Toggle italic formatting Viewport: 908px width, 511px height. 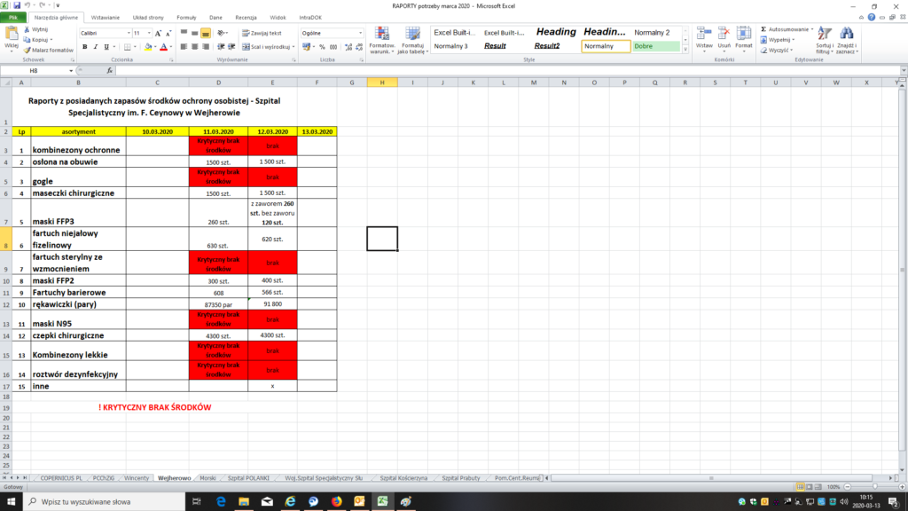click(95, 47)
